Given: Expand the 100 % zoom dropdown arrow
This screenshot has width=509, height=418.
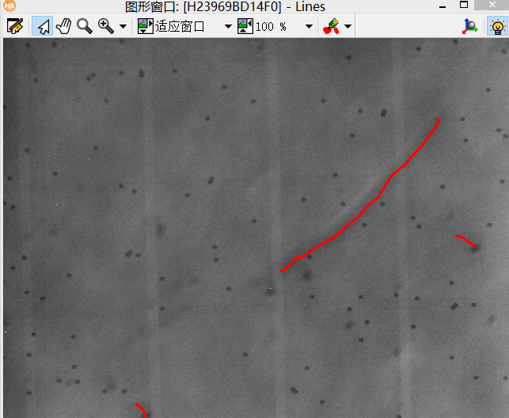Looking at the screenshot, I should click(309, 26).
